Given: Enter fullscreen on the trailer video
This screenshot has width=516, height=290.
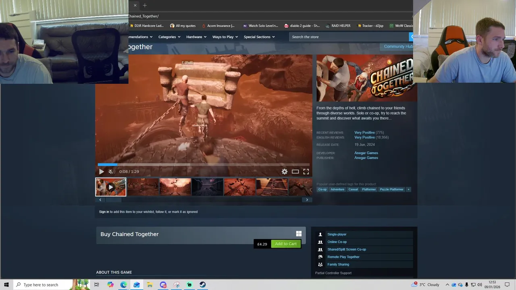Looking at the screenshot, I should [306, 172].
